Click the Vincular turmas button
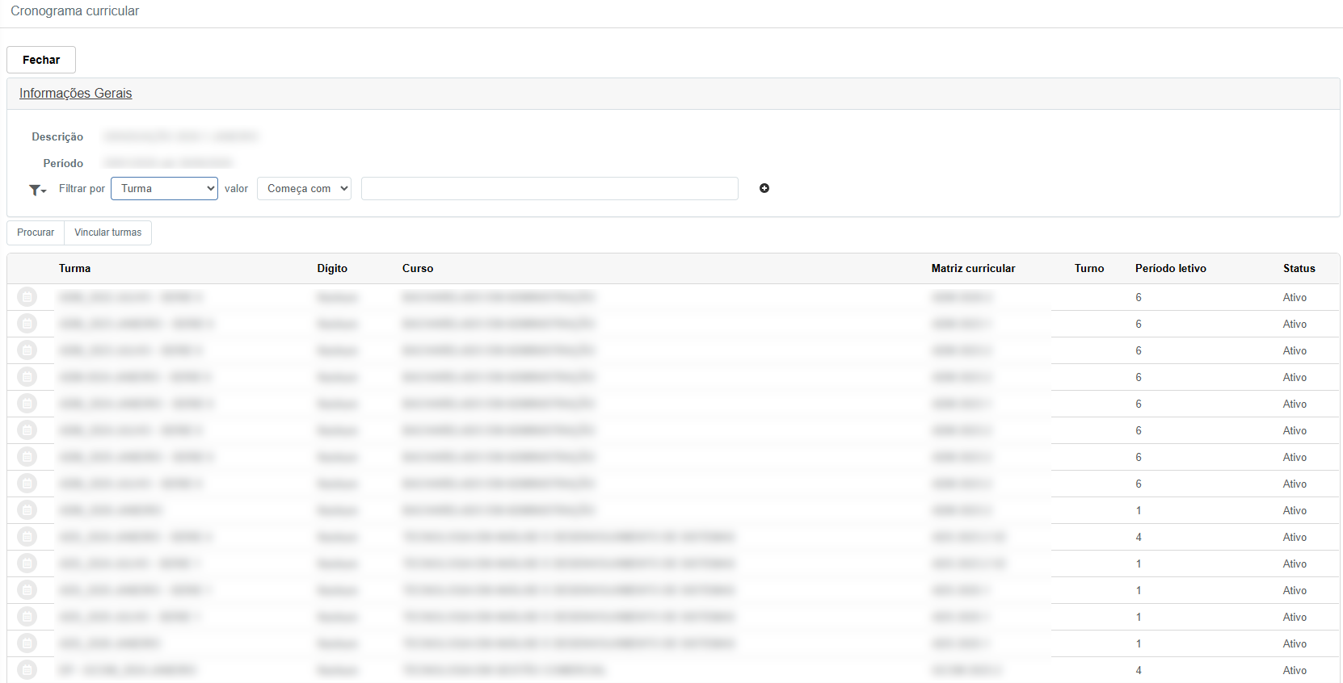 [107, 233]
